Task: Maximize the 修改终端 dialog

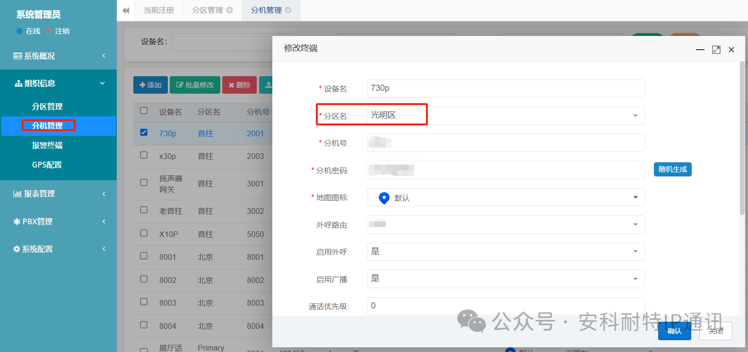Action: click(716, 50)
